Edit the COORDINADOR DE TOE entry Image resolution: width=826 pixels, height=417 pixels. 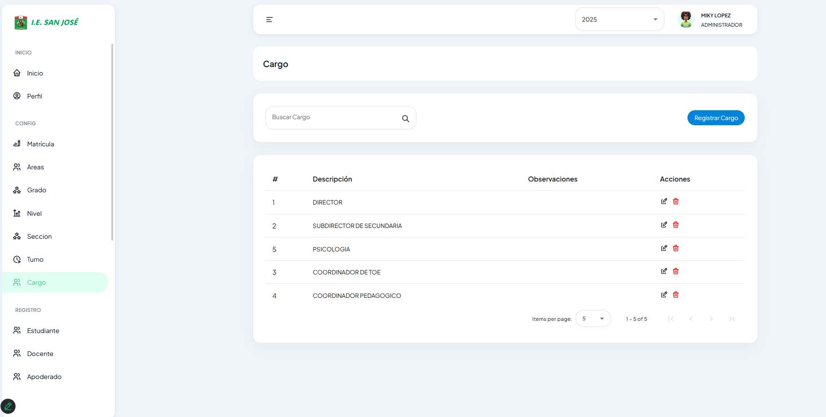tap(664, 271)
